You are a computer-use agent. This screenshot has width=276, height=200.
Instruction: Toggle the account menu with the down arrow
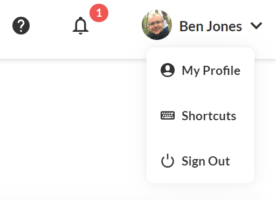[256, 26]
